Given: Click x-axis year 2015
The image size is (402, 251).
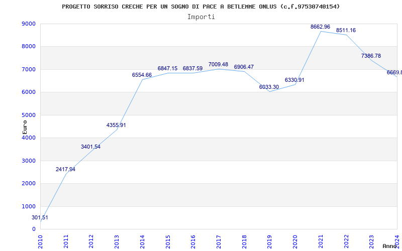Looking at the screenshot, I should tap(168, 241).
